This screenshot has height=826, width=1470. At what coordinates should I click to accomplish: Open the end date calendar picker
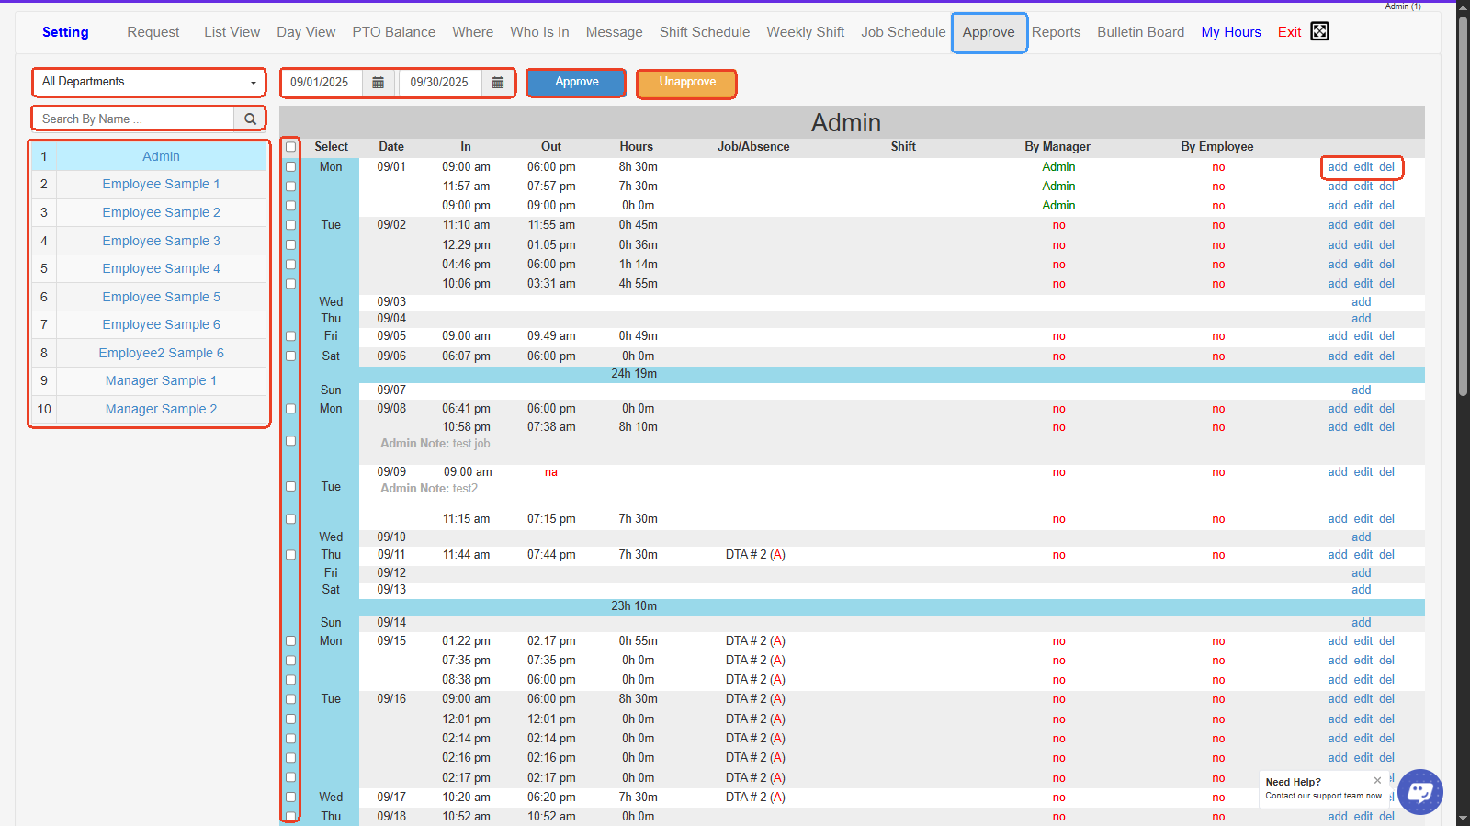pyautogui.click(x=498, y=83)
